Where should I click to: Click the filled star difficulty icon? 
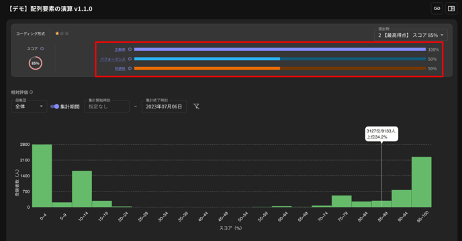[x=57, y=33]
